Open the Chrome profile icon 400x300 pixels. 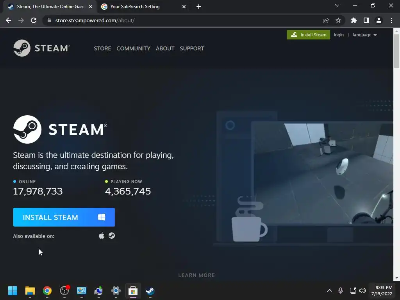(379, 20)
